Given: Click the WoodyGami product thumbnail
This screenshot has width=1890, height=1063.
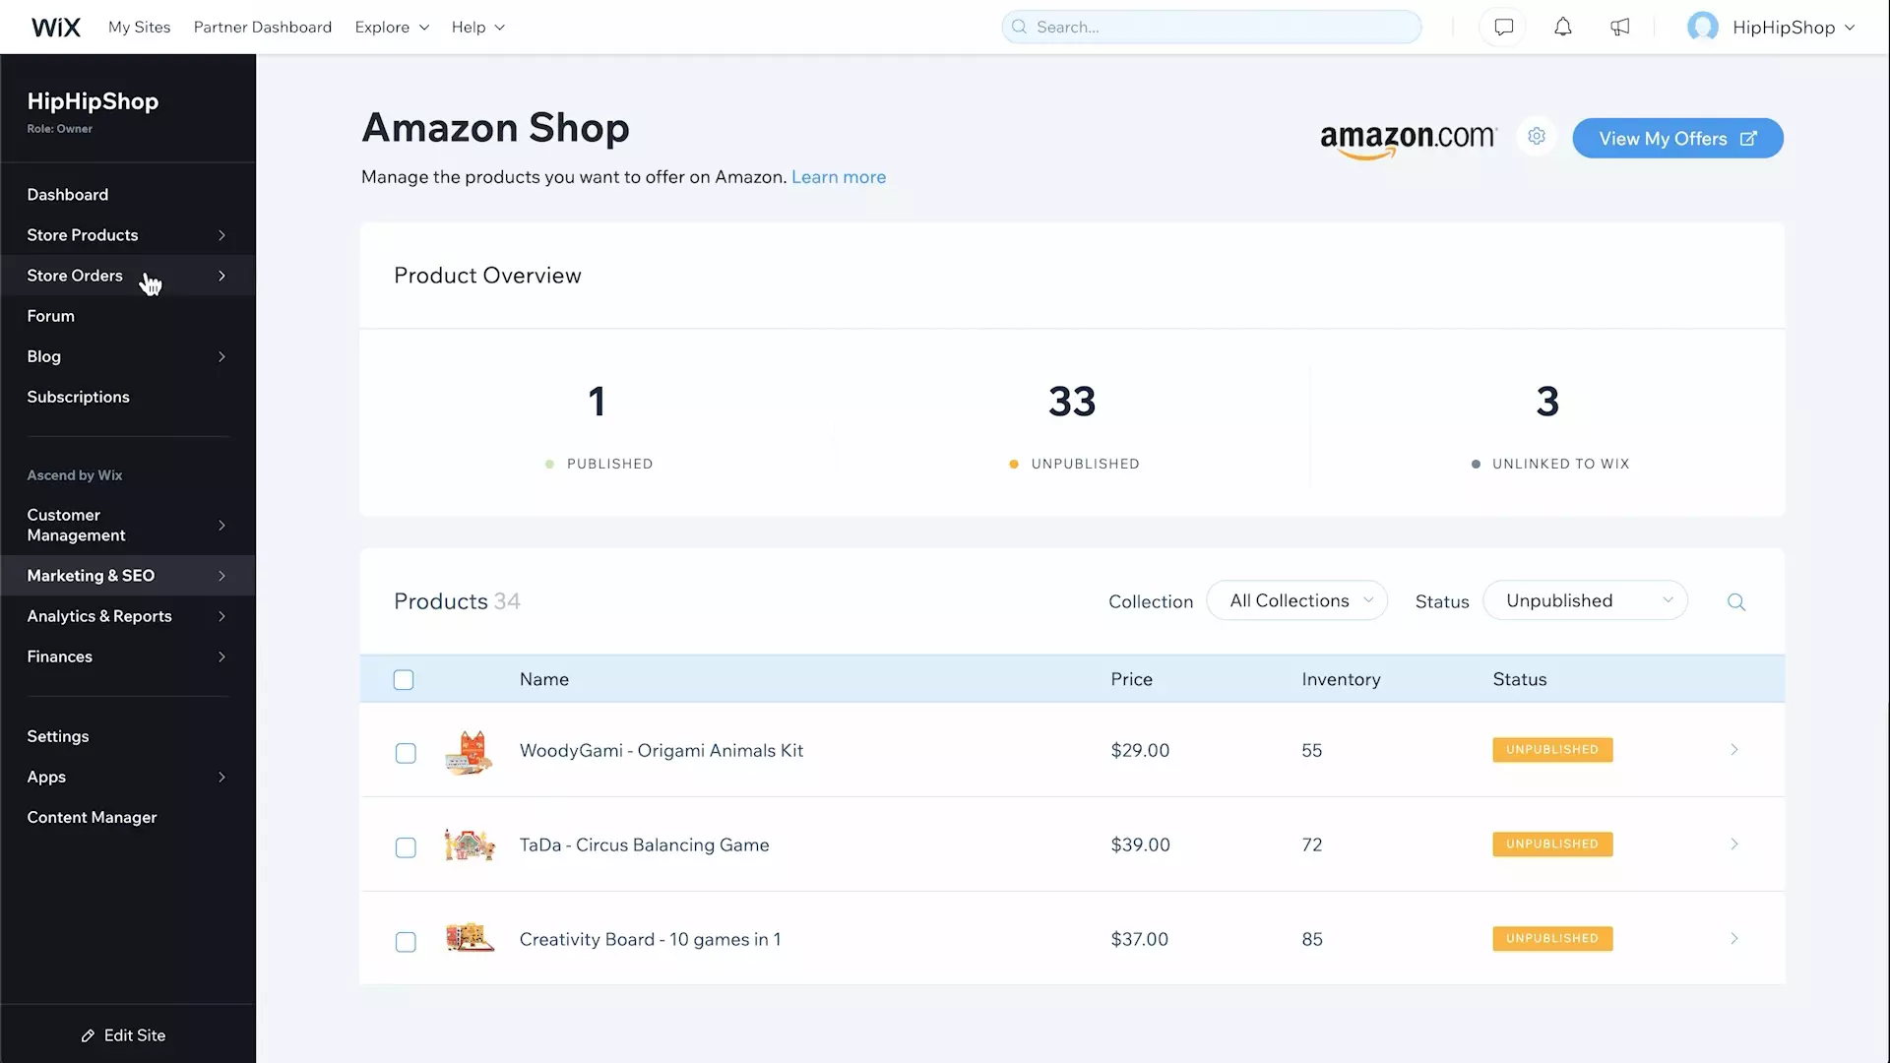Looking at the screenshot, I should pyautogui.click(x=470, y=752).
